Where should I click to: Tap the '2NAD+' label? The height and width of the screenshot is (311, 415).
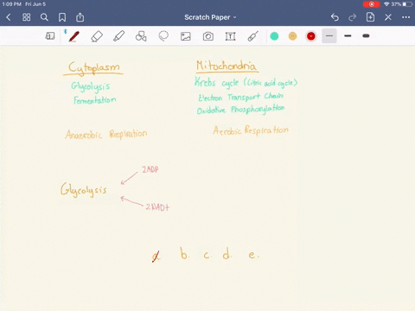(157, 207)
